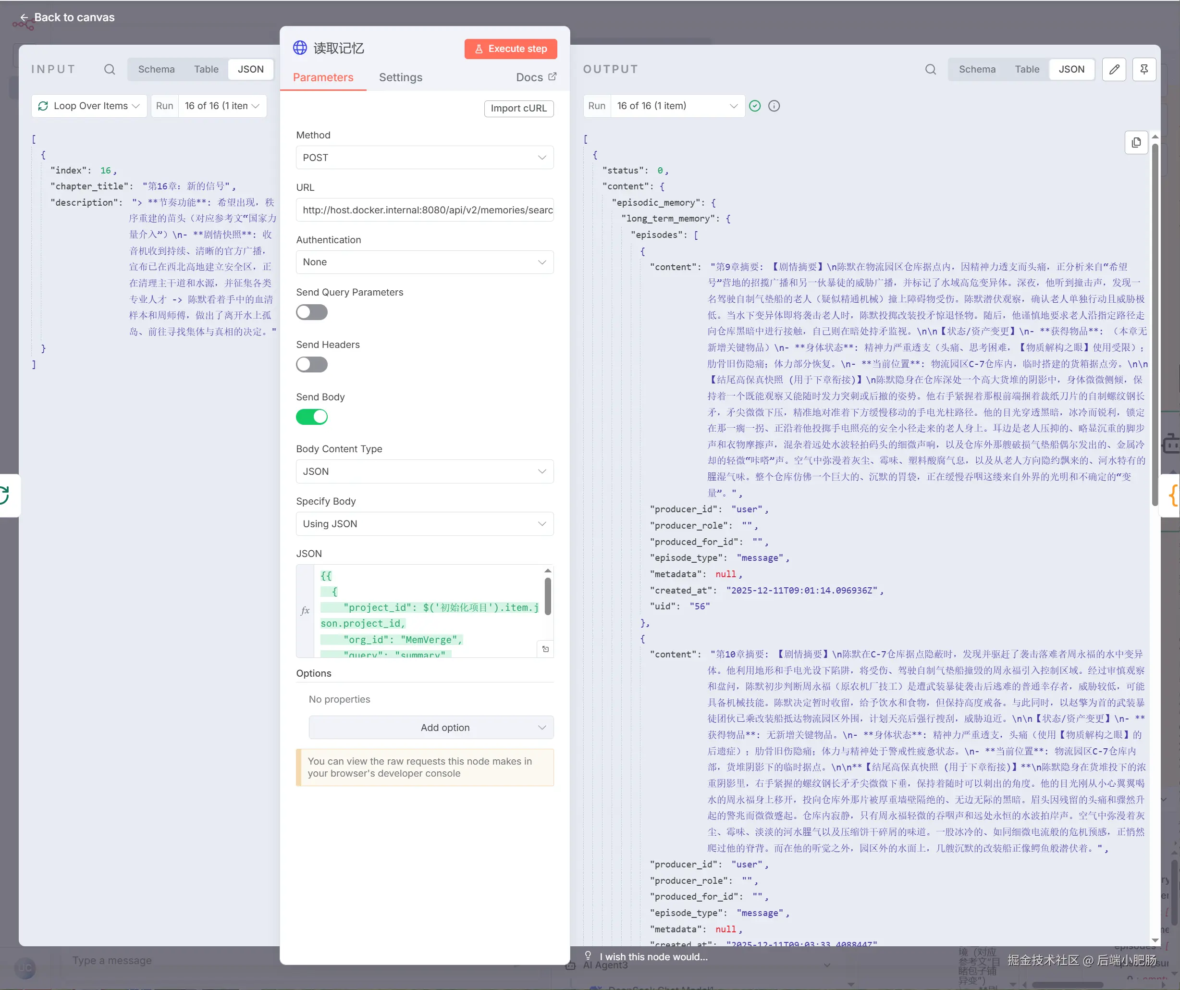Select the Table view in OUTPUT

point(1027,69)
